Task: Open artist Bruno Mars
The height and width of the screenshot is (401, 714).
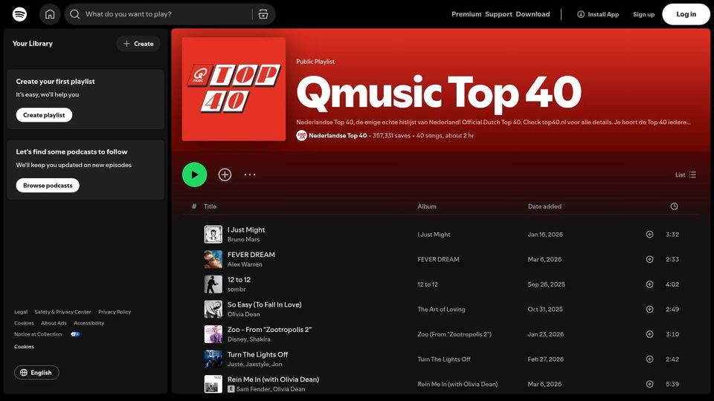Action: coord(244,240)
